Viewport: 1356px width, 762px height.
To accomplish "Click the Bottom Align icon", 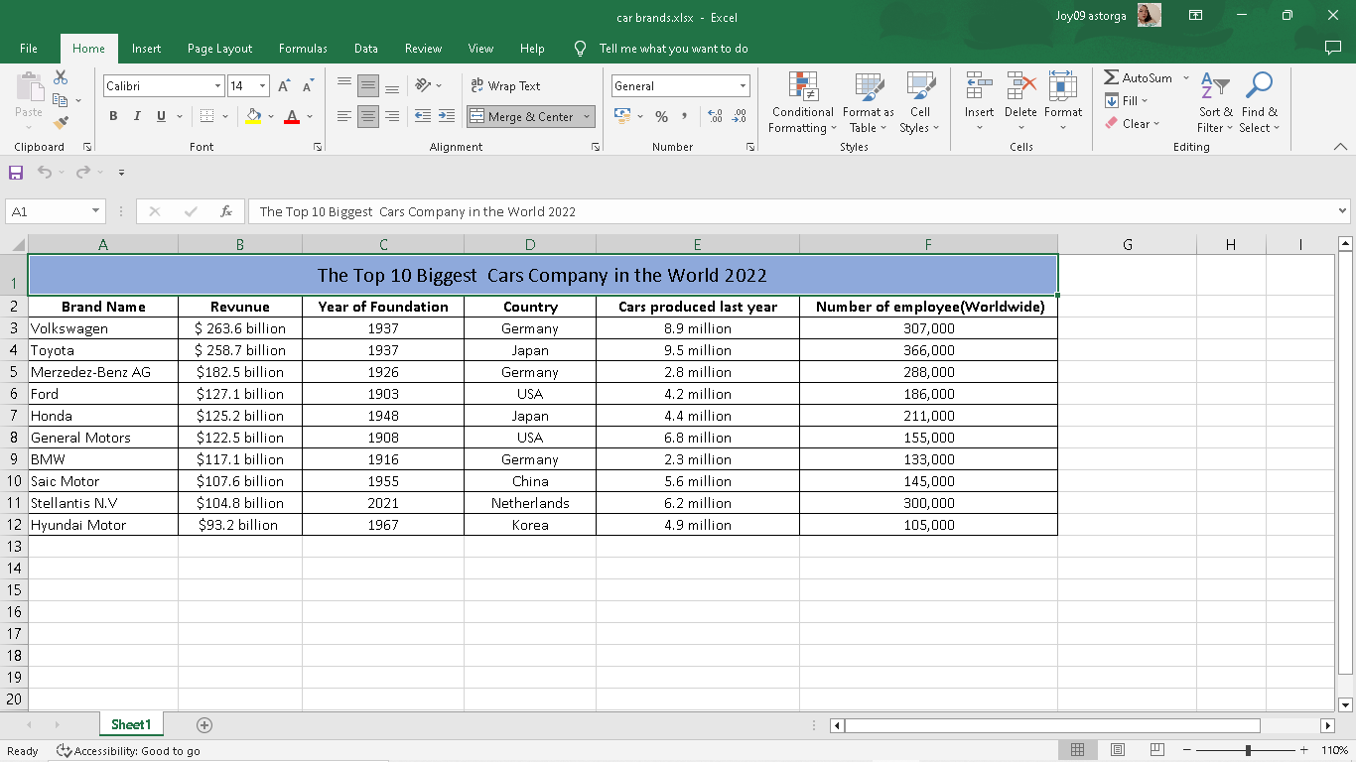I will click(x=392, y=86).
